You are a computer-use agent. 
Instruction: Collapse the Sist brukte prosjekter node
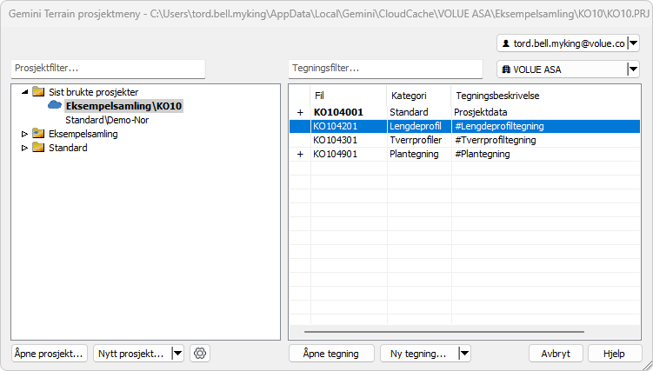(24, 91)
